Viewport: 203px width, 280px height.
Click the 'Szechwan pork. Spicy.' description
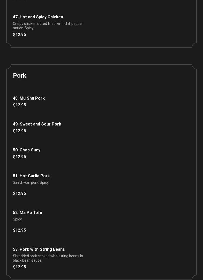(31, 182)
